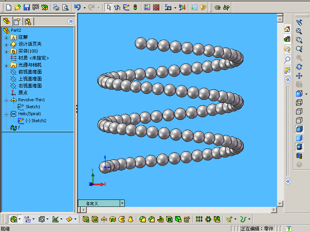Open the 自定义 view dropdown

tap(122, 203)
